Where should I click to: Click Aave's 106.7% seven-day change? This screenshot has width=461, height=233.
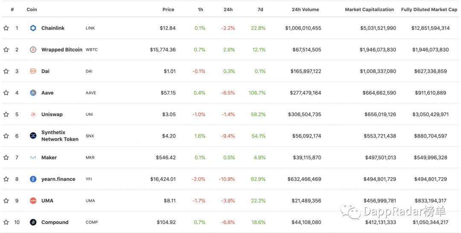257,93
